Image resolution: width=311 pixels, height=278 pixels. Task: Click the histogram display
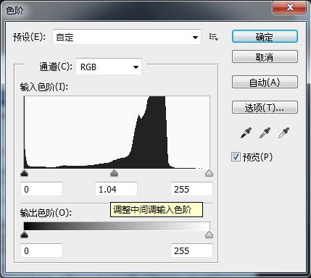click(117, 132)
